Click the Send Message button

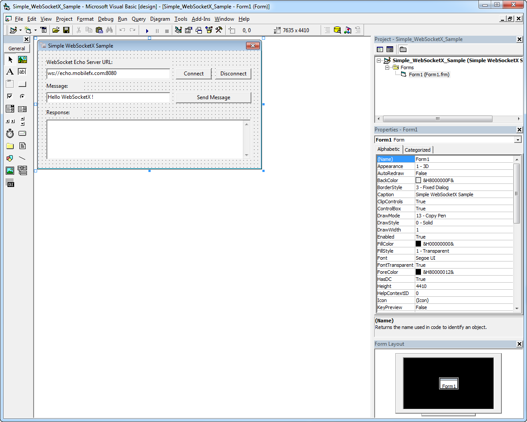point(213,97)
